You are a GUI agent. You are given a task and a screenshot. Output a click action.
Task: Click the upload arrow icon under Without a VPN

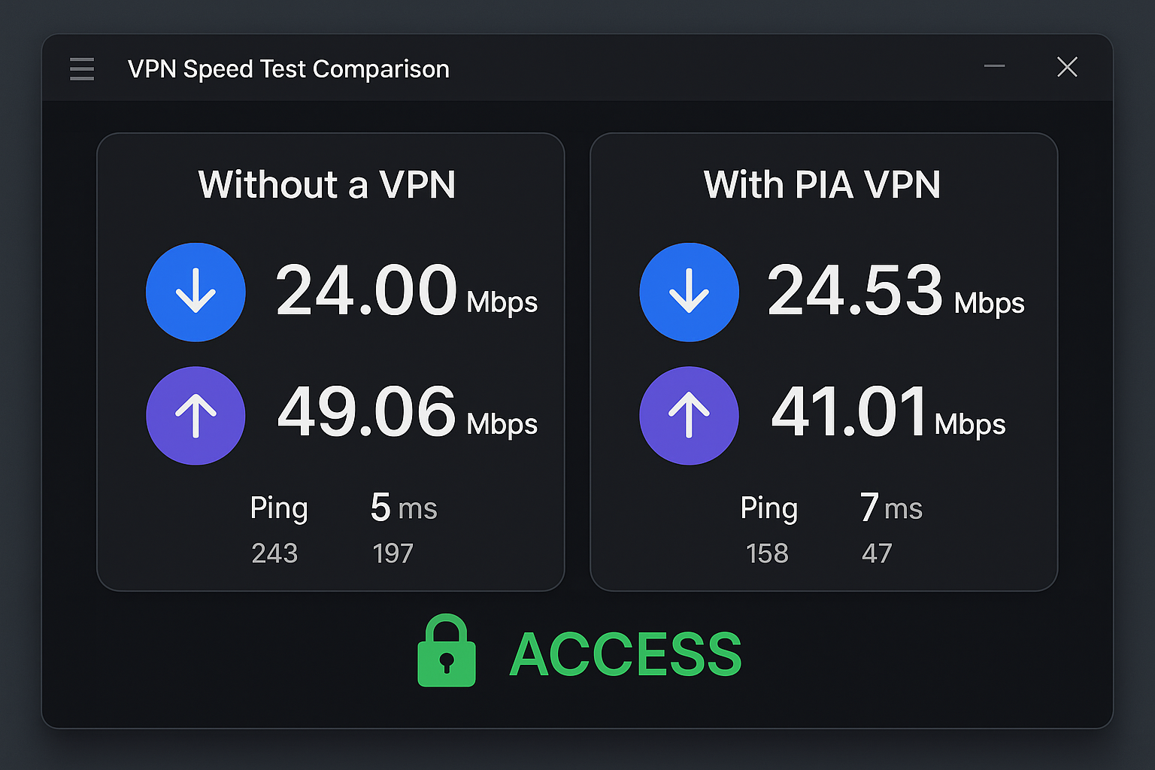(196, 414)
